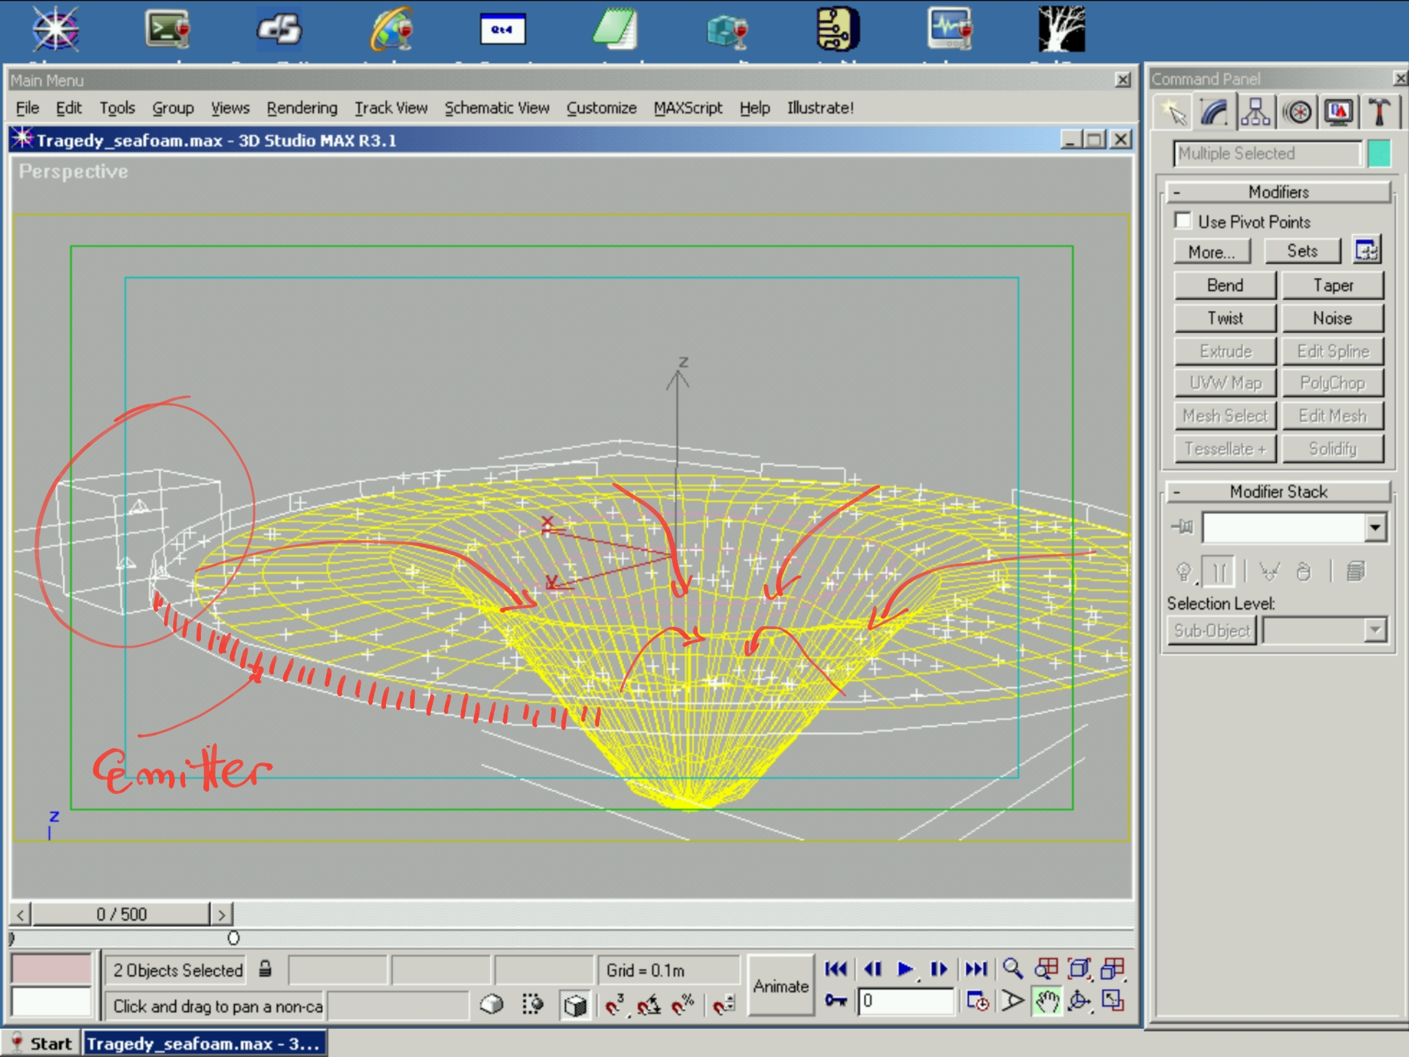Click the More... modifiers button
This screenshot has width=1409, height=1057.
pos(1211,252)
